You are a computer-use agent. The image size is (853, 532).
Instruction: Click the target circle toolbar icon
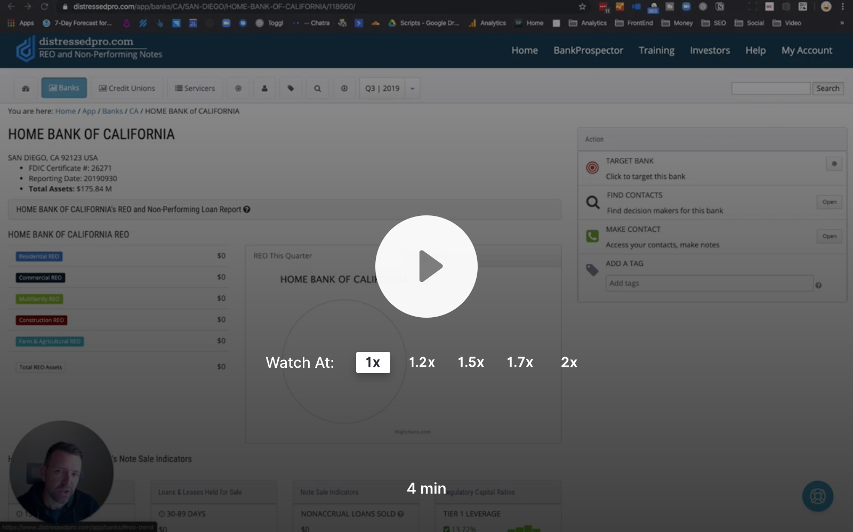(238, 88)
